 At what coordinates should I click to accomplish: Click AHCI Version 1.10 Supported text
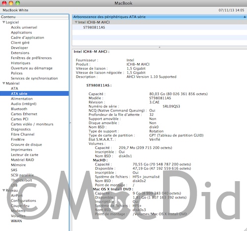coord(151,77)
